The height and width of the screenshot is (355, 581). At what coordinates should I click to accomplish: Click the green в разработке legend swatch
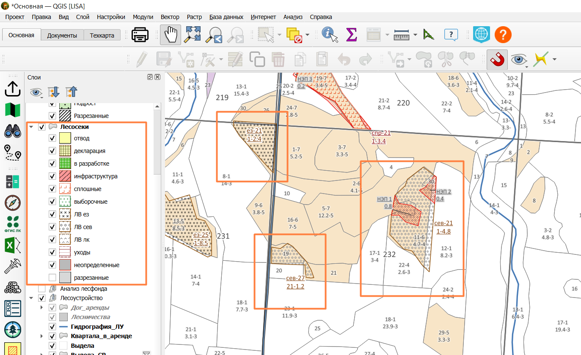tap(65, 164)
